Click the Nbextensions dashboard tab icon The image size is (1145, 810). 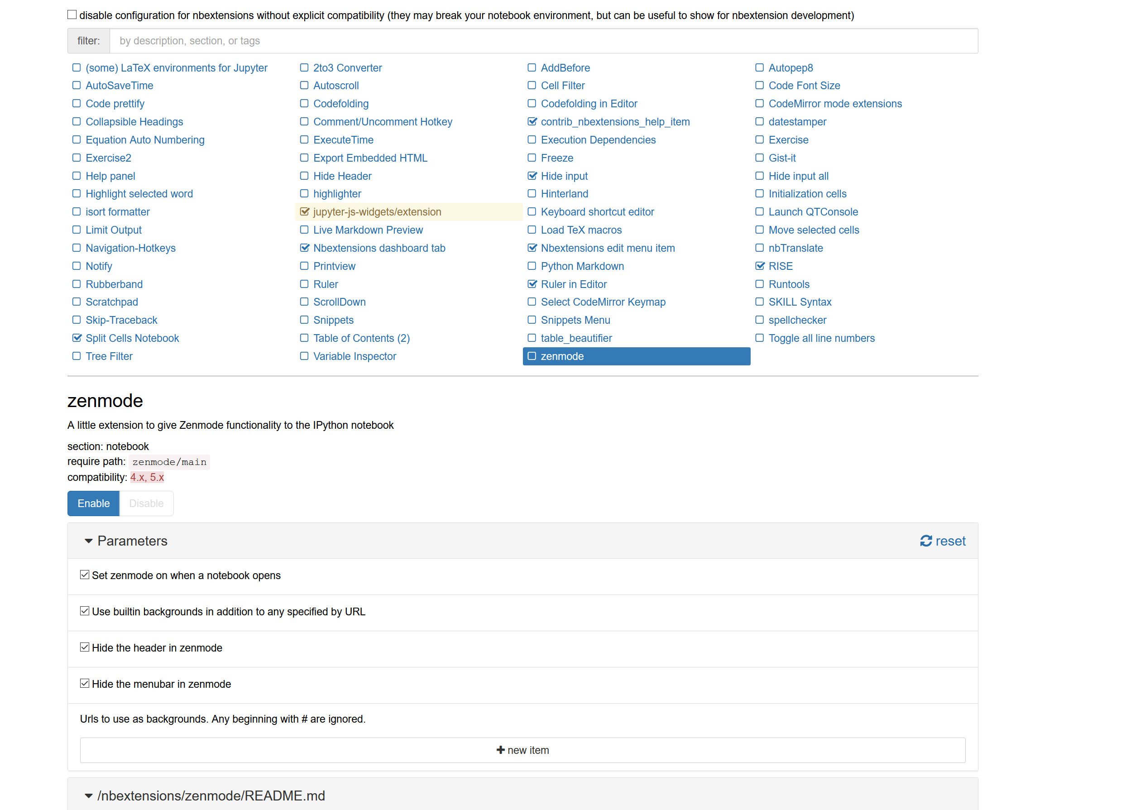pyautogui.click(x=304, y=248)
